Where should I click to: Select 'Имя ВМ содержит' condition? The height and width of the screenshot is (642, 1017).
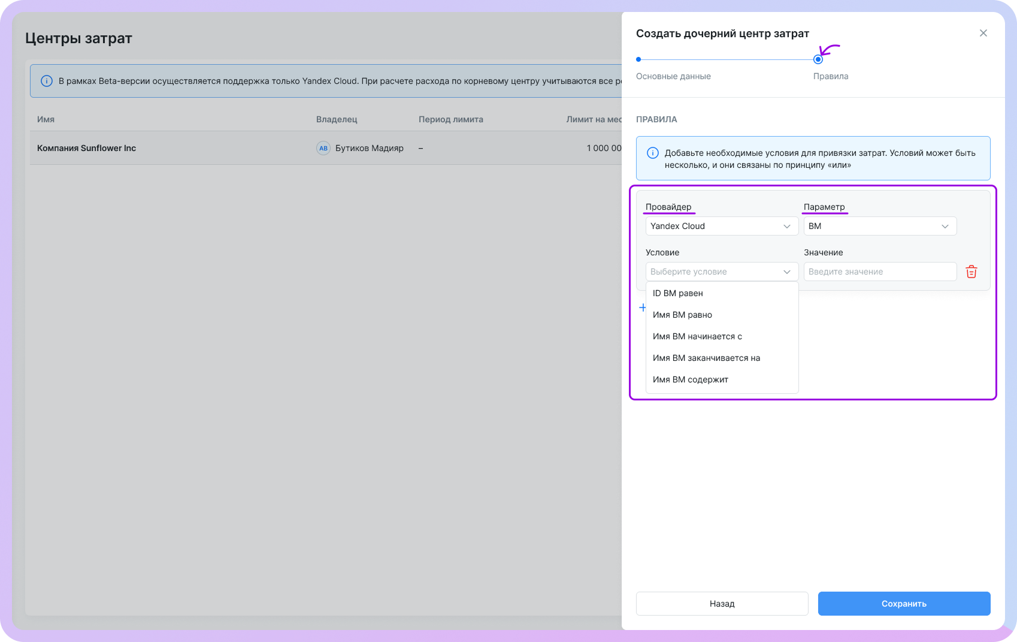point(690,379)
